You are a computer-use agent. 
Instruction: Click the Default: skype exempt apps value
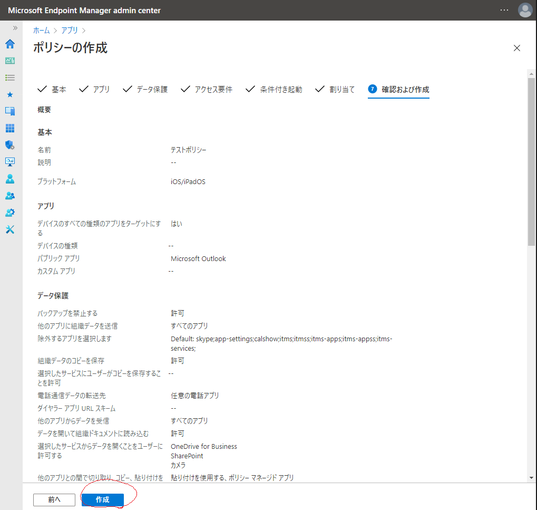[281, 343]
